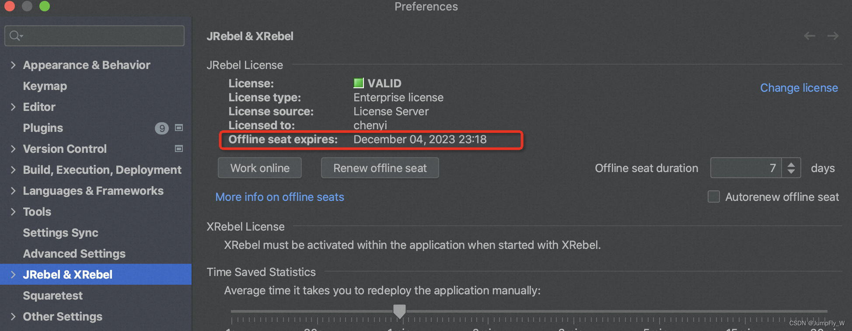
Task: Open More info on offline seats link
Action: click(280, 197)
